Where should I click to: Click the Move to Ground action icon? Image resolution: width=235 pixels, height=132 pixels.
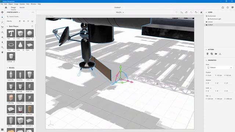point(220,54)
